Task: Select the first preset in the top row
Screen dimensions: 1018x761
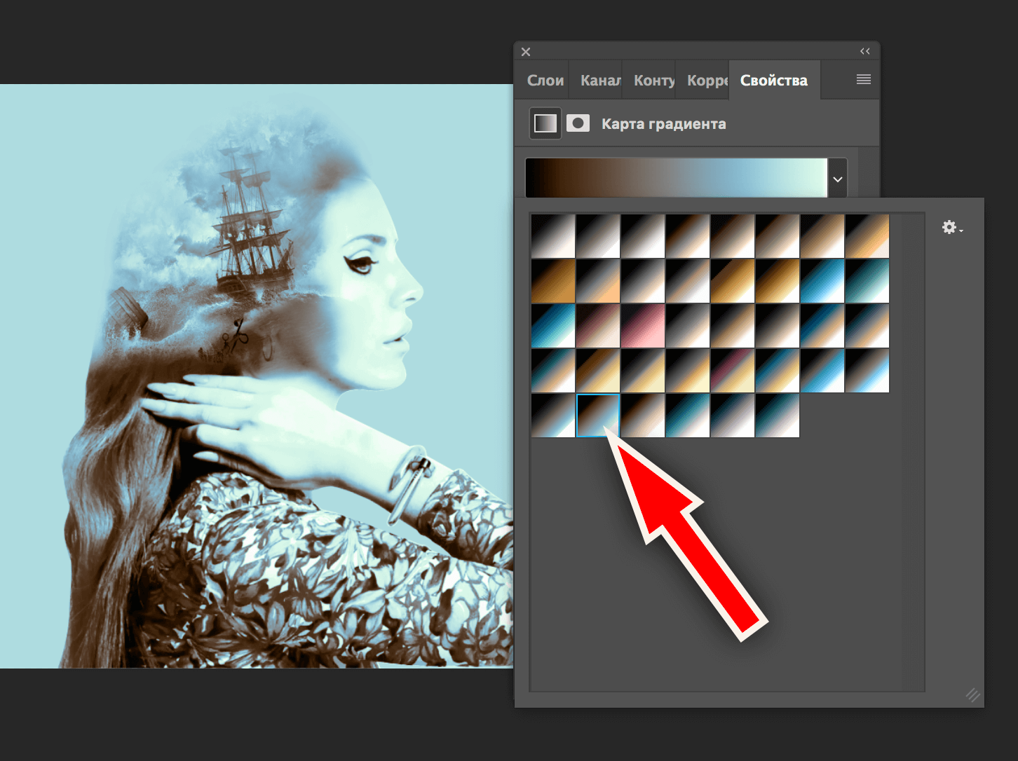Action: (x=553, y=236)
